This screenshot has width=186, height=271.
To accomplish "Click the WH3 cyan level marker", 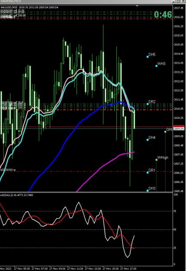I will coord(156,66).
